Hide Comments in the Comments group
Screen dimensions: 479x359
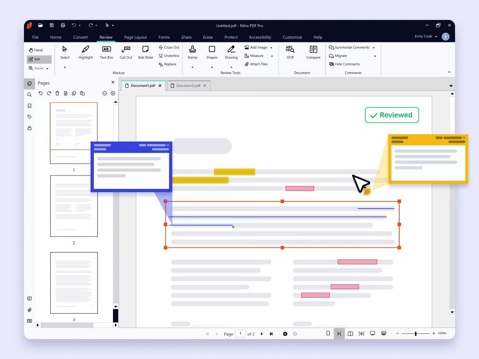click(x=344, y=64)
